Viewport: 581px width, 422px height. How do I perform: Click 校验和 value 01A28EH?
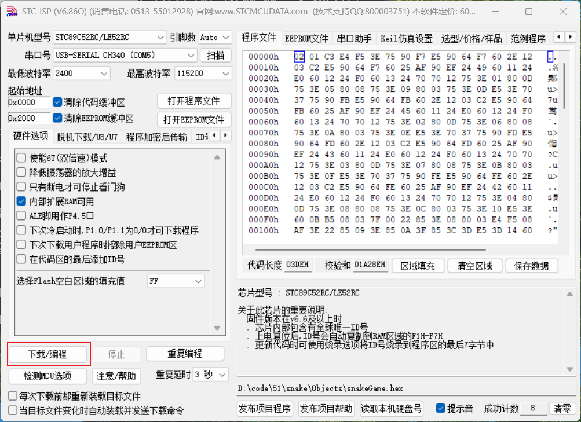click(370, 265)
